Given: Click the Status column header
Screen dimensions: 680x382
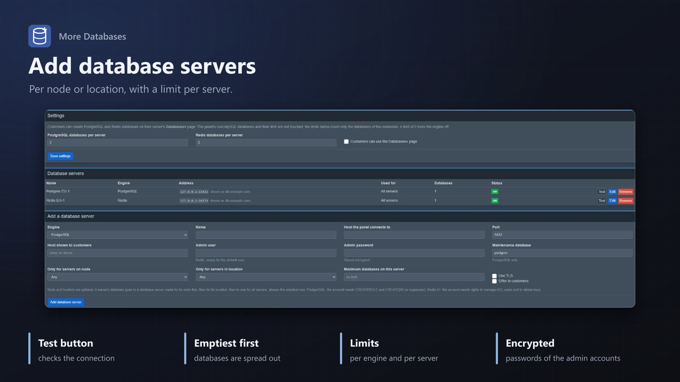Looking at the screenshot, I should coord(497,183).
